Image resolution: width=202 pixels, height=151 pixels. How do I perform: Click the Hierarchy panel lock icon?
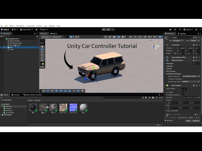tap(35, 34)
